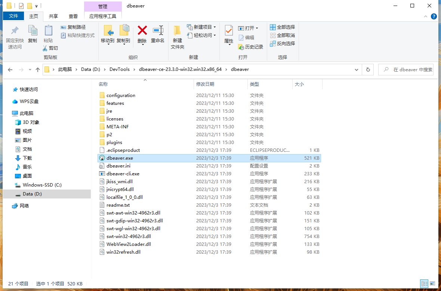Select the plugins folder
The image size is (441, 291).
114,143
